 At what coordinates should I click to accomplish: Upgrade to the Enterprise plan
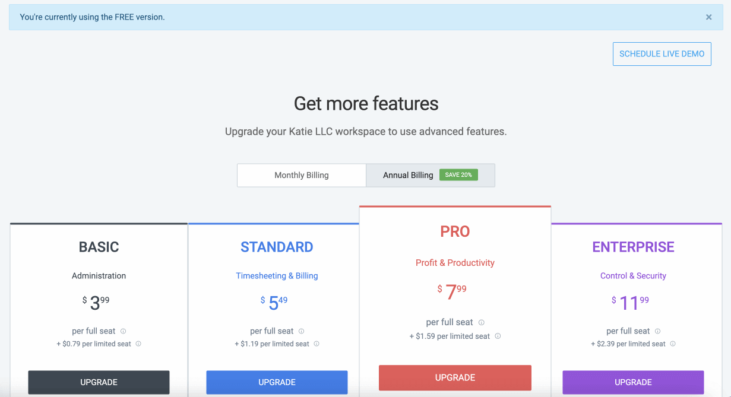[633, 382]
